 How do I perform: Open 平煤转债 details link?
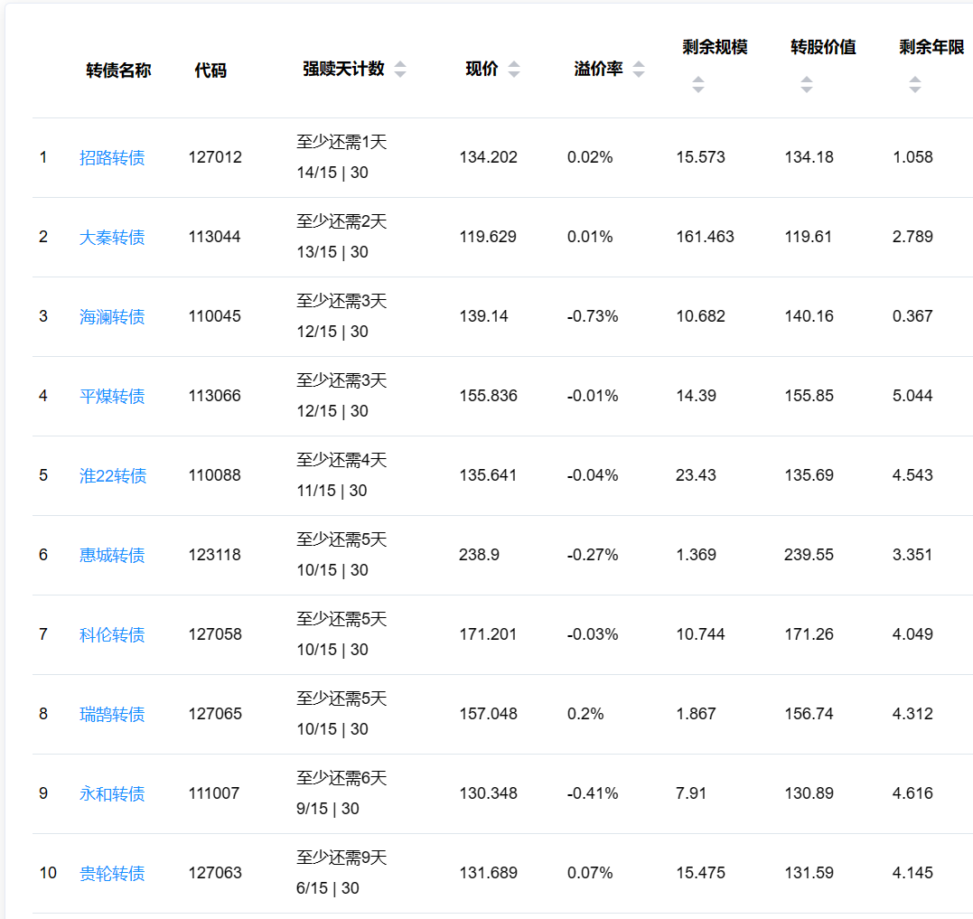click(112, 397)
